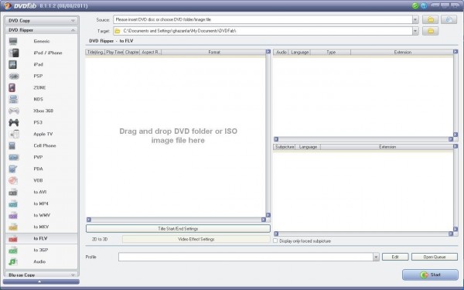
Task: Click the Audio column header
Action: [281, 52]
